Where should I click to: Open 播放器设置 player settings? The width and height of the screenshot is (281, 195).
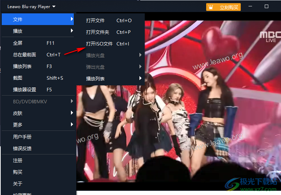38,90
